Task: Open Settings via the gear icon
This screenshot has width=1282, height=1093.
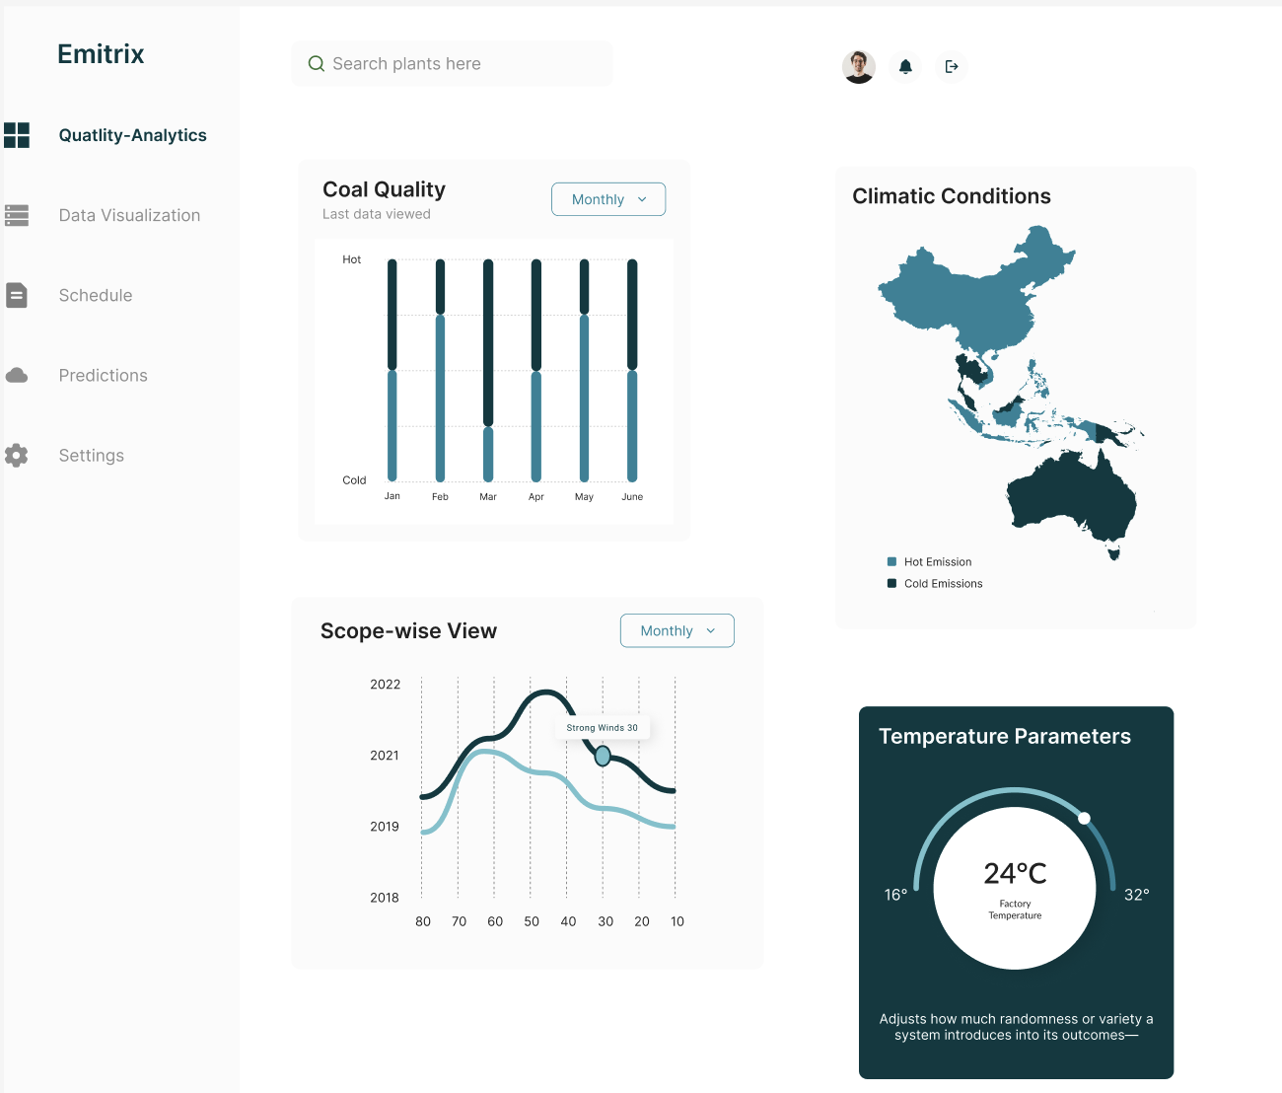Action: pyautogui.click(x=18, y=455)
